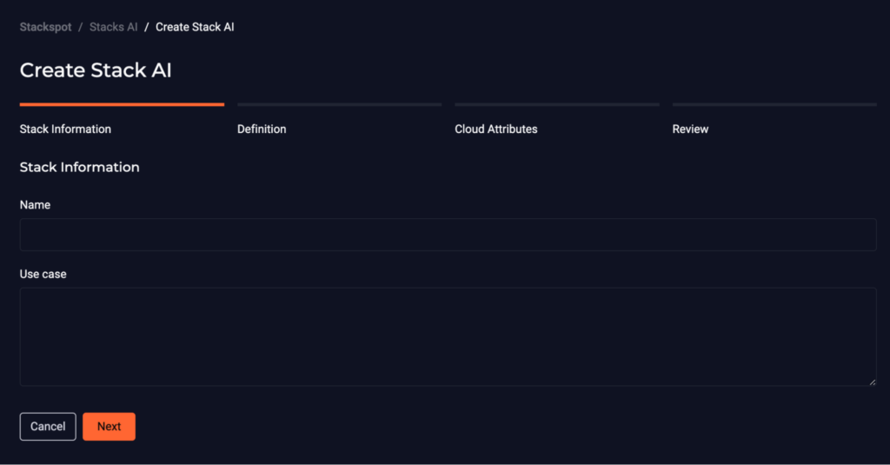Focus the Name input field
890x465 pixels.
pos(448,235)
